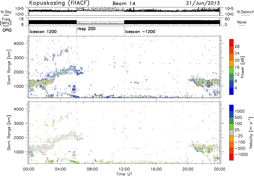
Task: Click the Beam 14 label
Action: pyautogui.click(x=124, y=3)
